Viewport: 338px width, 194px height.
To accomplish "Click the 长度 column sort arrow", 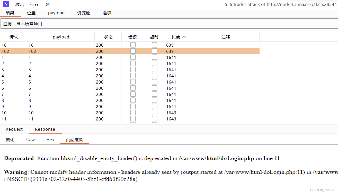I will pos(184,37).
